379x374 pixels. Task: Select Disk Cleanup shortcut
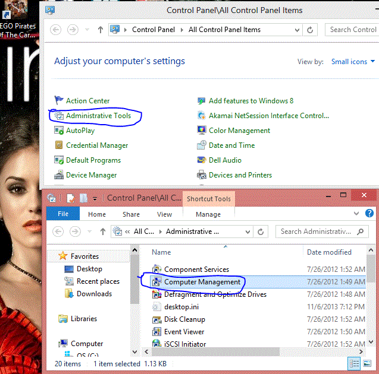pos(184,319)
